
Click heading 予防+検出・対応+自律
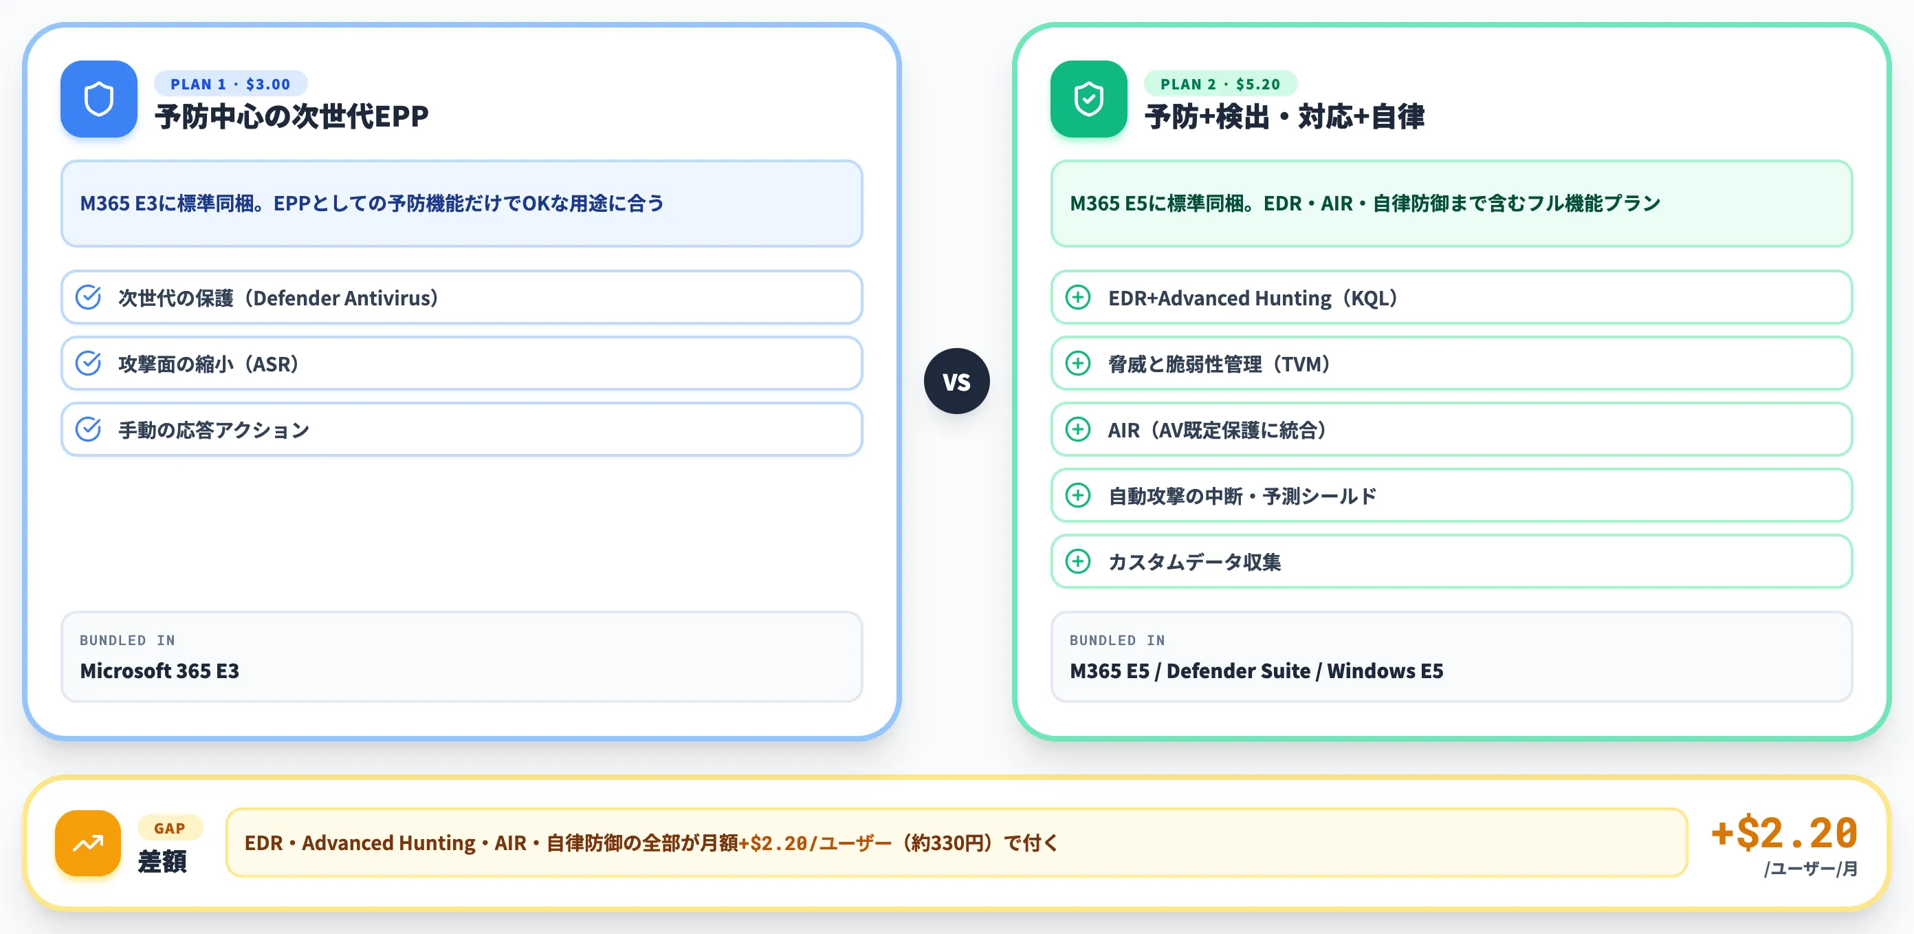pos(1285,117)
